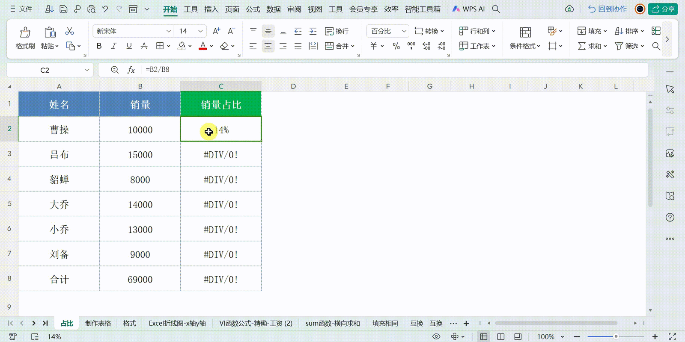Image resolution: width=685 pixels, height=342 pixels.
Task: Toggle Italic formatting
Action: (x=113, y=46)
